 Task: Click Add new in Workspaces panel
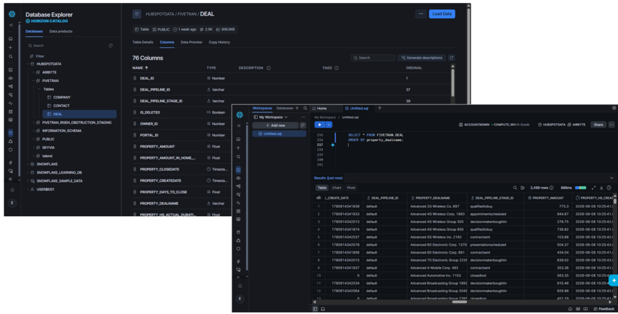click(x=275, y=126)
